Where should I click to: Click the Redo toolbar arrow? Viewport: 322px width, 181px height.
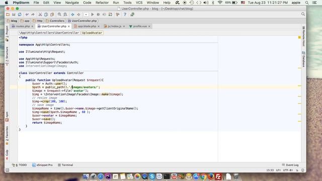pos(33,15)
